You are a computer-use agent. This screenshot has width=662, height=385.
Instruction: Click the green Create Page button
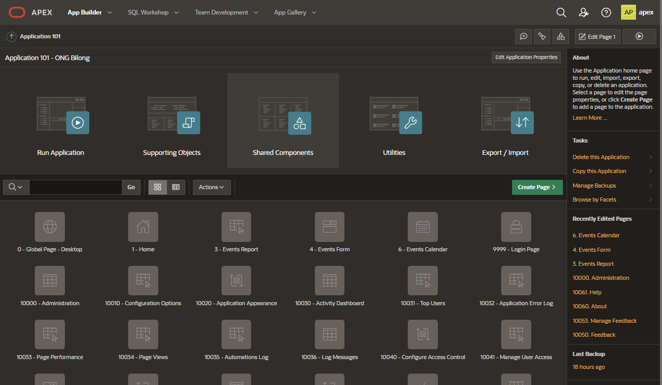coord(537,187)
